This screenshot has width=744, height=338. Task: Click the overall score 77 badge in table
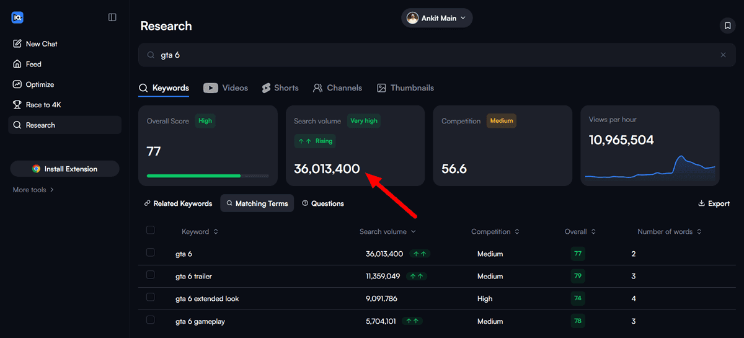[578, 254]
